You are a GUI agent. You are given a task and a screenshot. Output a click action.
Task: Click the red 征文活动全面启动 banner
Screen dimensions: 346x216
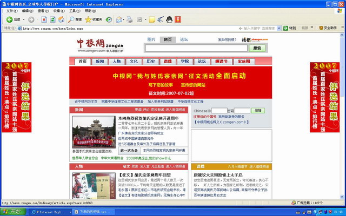pos(171,83)
